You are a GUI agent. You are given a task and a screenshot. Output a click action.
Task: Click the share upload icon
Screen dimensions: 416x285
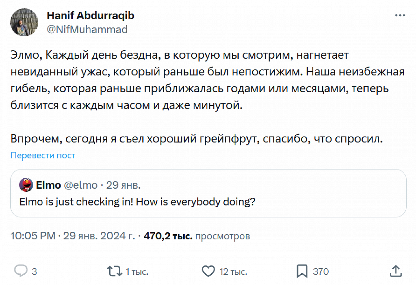(x=396, y=271)
